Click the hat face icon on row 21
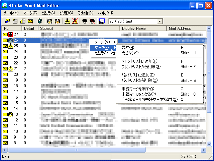This screenshot has width=214, height=161. click(10, 68)
